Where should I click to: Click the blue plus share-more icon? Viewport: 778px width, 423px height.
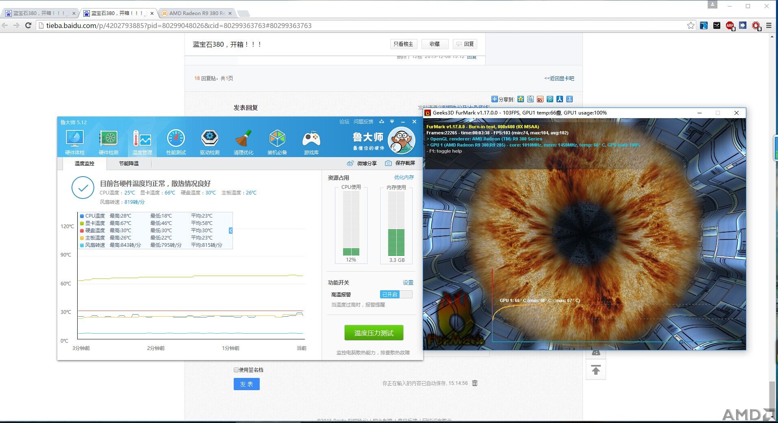494,99
